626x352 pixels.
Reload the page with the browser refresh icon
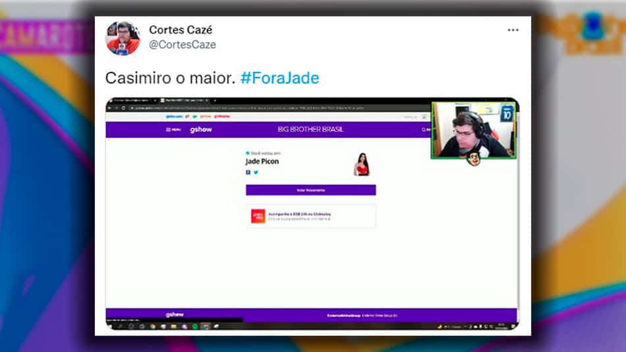point(123,108)
